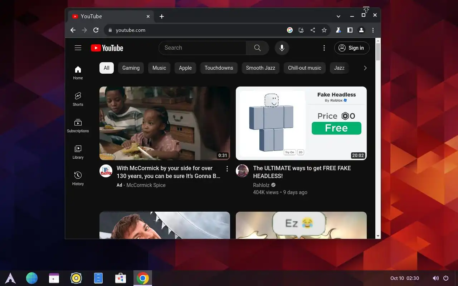
Task: Click the search magnifier button
Action: pyautogui.click(x=258, y=48)
